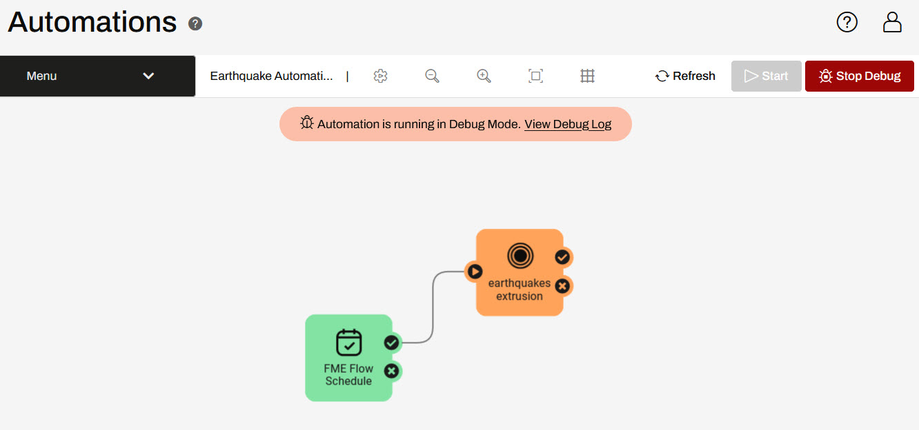Select the FME Flow Schedule trigger node
919x430 pixels.
click(348, 357)
